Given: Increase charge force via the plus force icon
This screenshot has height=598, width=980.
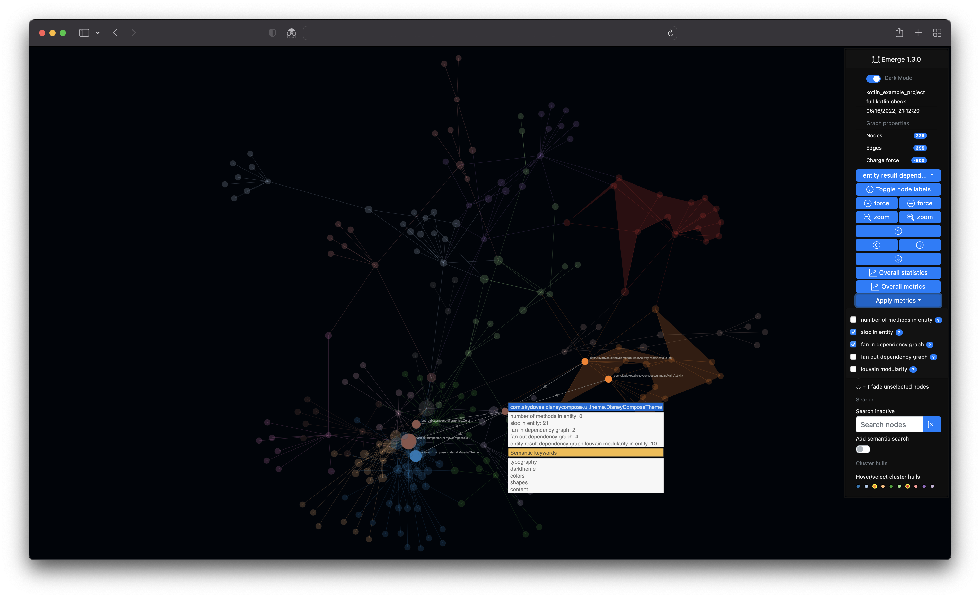Looking at the screenshot, I should 911,203.
